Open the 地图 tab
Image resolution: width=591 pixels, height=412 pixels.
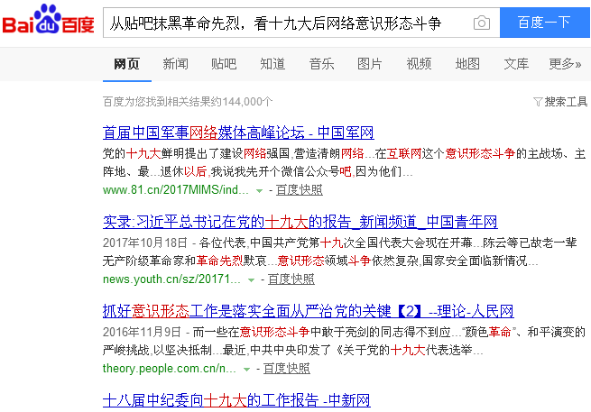pyautogui.click(x=467, y=64)
